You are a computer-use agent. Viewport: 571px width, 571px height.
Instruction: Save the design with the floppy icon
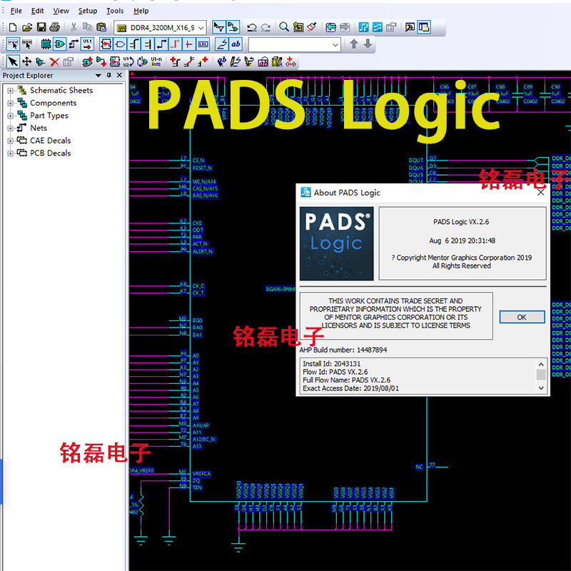[x=41, y=27]
